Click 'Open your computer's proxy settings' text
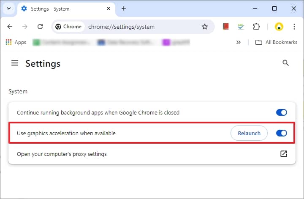 tap(62, 154)
